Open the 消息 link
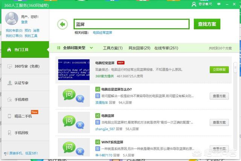The image size is (241, 161). pyautogui.click(x=36, y=30)
